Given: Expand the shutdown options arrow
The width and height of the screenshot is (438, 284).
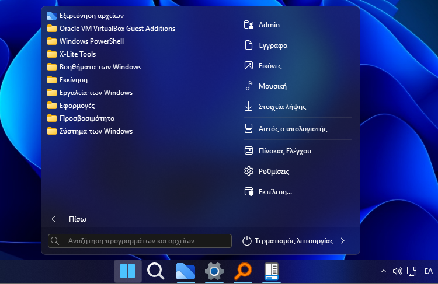Looking at the screenshot, I should tap(343, 241).
